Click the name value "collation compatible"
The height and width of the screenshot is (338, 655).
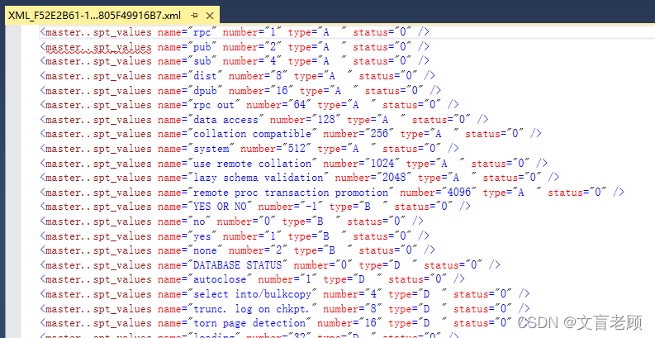[252, 134]
